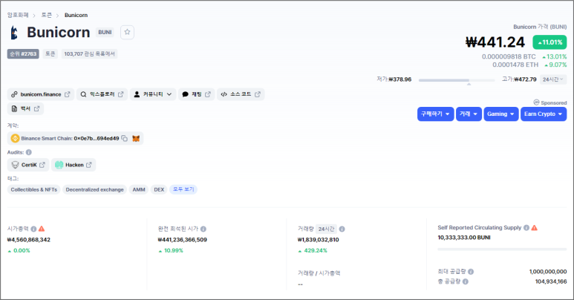Click link icon beside bunicorn.finance
The image size is (574, 300).
[x=14, y=94]
